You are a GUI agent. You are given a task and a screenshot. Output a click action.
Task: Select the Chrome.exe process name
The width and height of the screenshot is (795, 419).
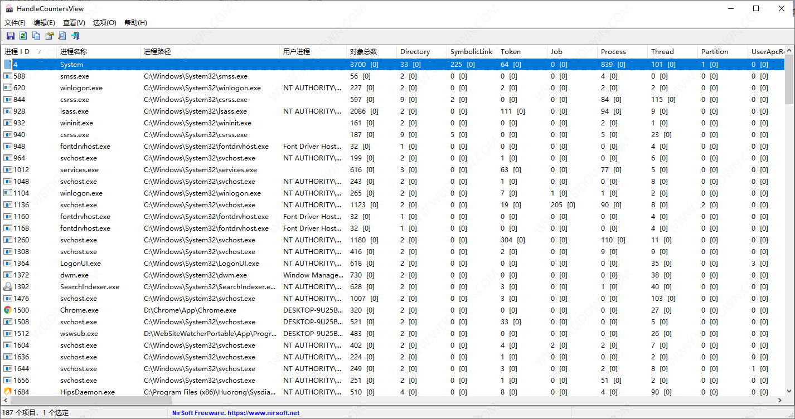79,310
